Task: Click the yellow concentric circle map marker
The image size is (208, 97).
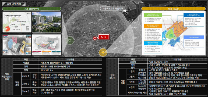Action: pos(103,52)
